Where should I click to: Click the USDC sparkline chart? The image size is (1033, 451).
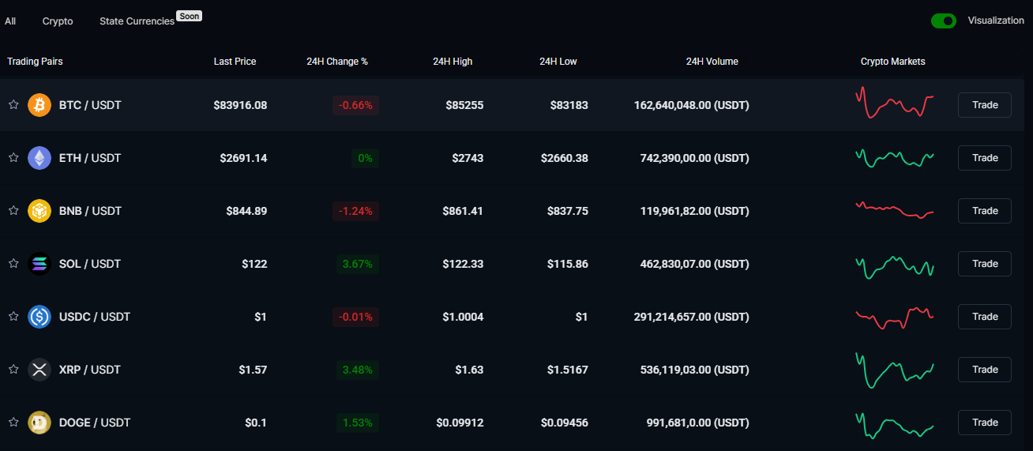pyautogui.click(x=895, y=318)
